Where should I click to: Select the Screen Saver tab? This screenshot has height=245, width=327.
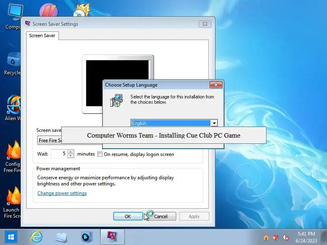coord(42,36)
